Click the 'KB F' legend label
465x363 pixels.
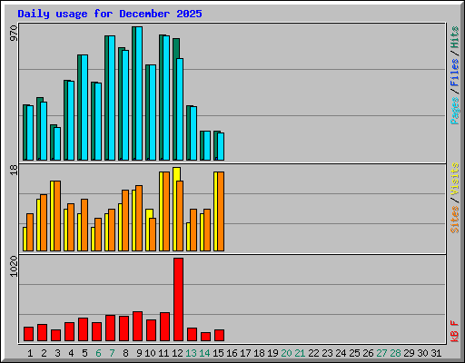coord(455,331)
